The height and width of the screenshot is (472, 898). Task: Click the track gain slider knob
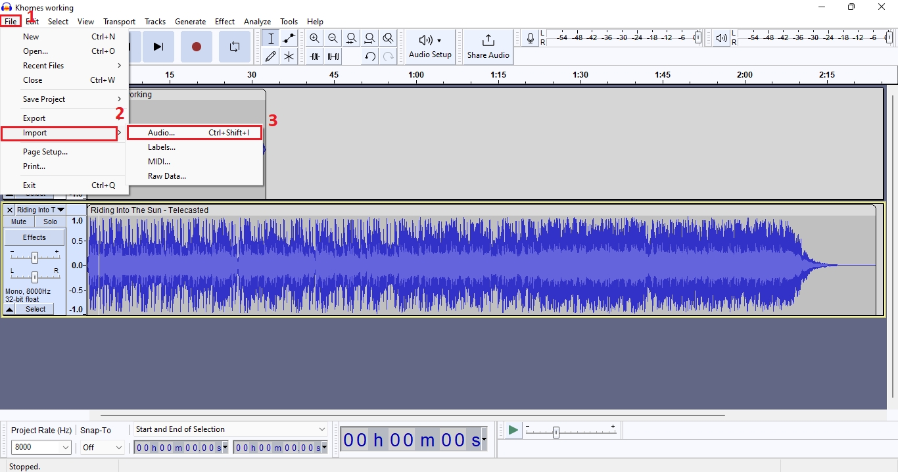tap(34, 257)
